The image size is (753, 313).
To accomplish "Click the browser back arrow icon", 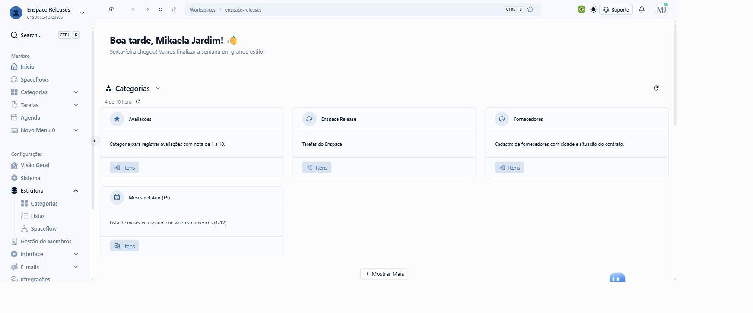I will pos(133,9).
